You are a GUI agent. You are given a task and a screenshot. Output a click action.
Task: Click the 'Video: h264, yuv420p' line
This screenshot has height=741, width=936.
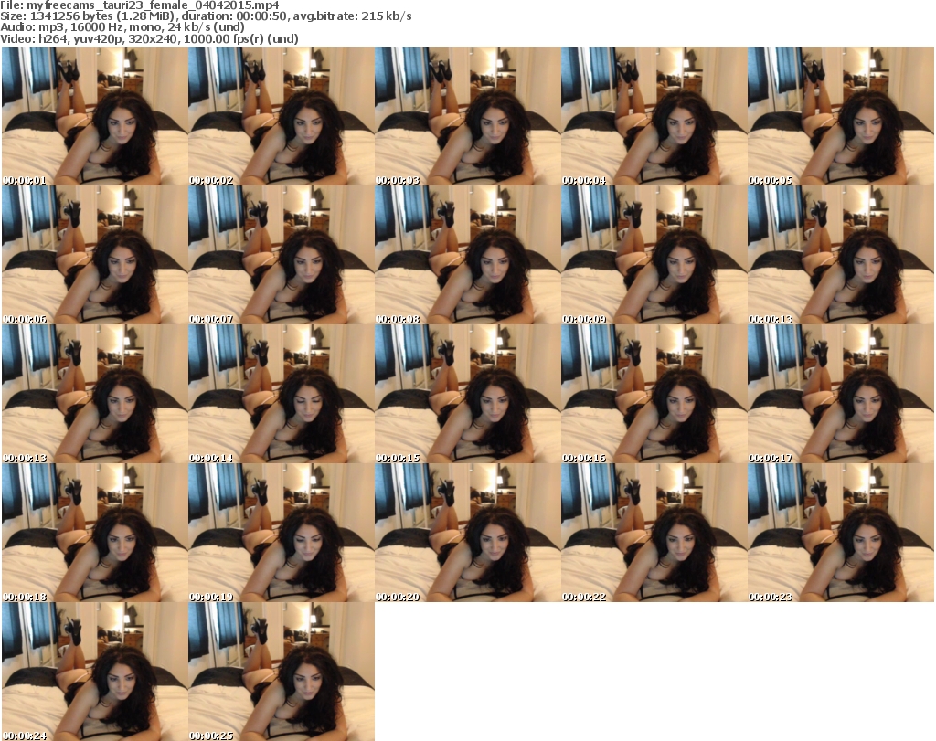pyautogui.click(x=149, y=38)
